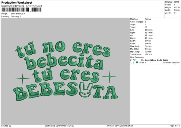Select the left four-point sparkle star
Viewport: 181px width, 128px height.
pos(23,78)
